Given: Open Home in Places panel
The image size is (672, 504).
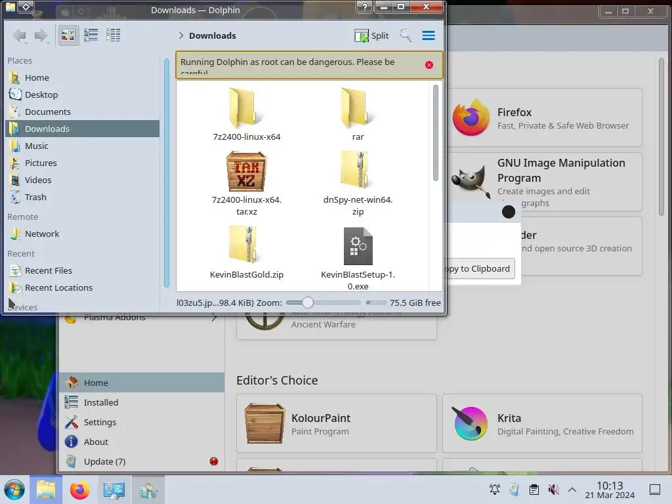Looking at the screenshot, I should 82,77.
